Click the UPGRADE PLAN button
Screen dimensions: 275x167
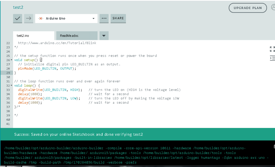248,8
